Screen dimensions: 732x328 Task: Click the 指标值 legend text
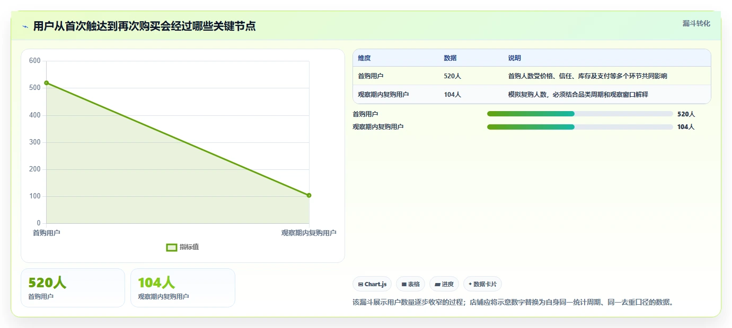[189, 247]
